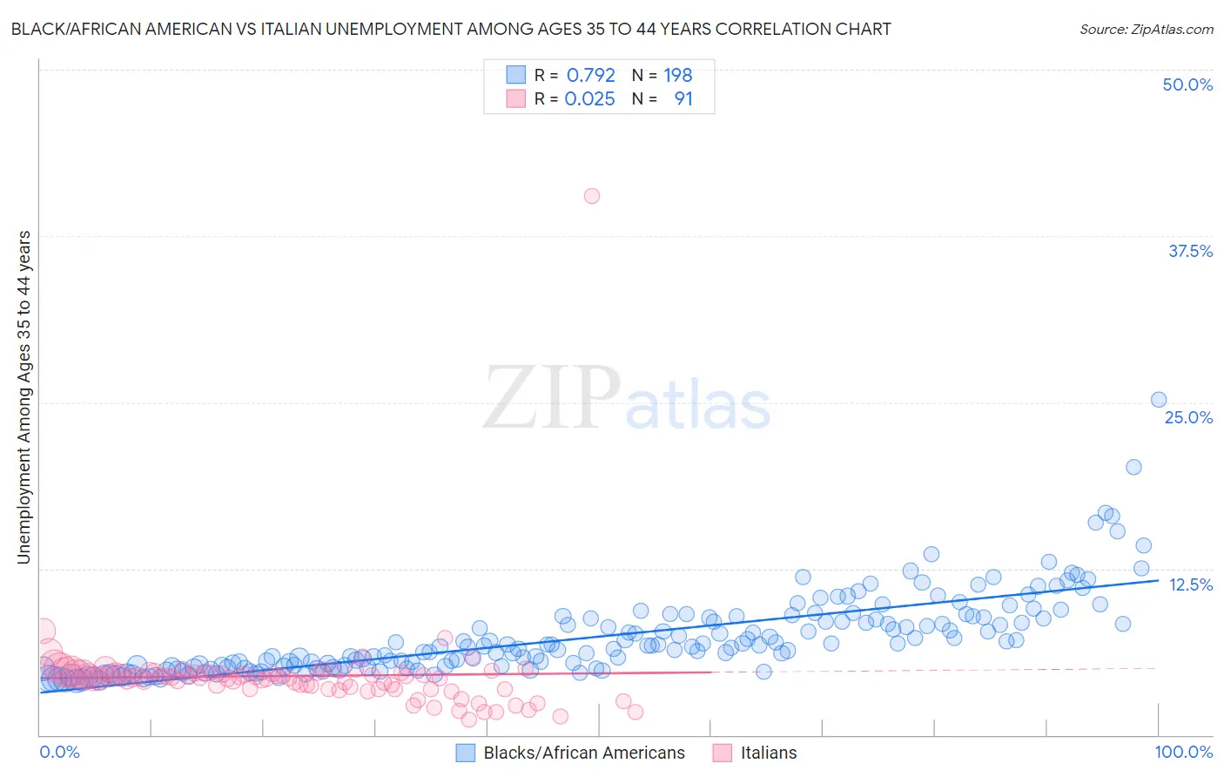Screen dimensions: 1224x777
Task: Click the R value 0.792 text
Action: pos(591,75)
